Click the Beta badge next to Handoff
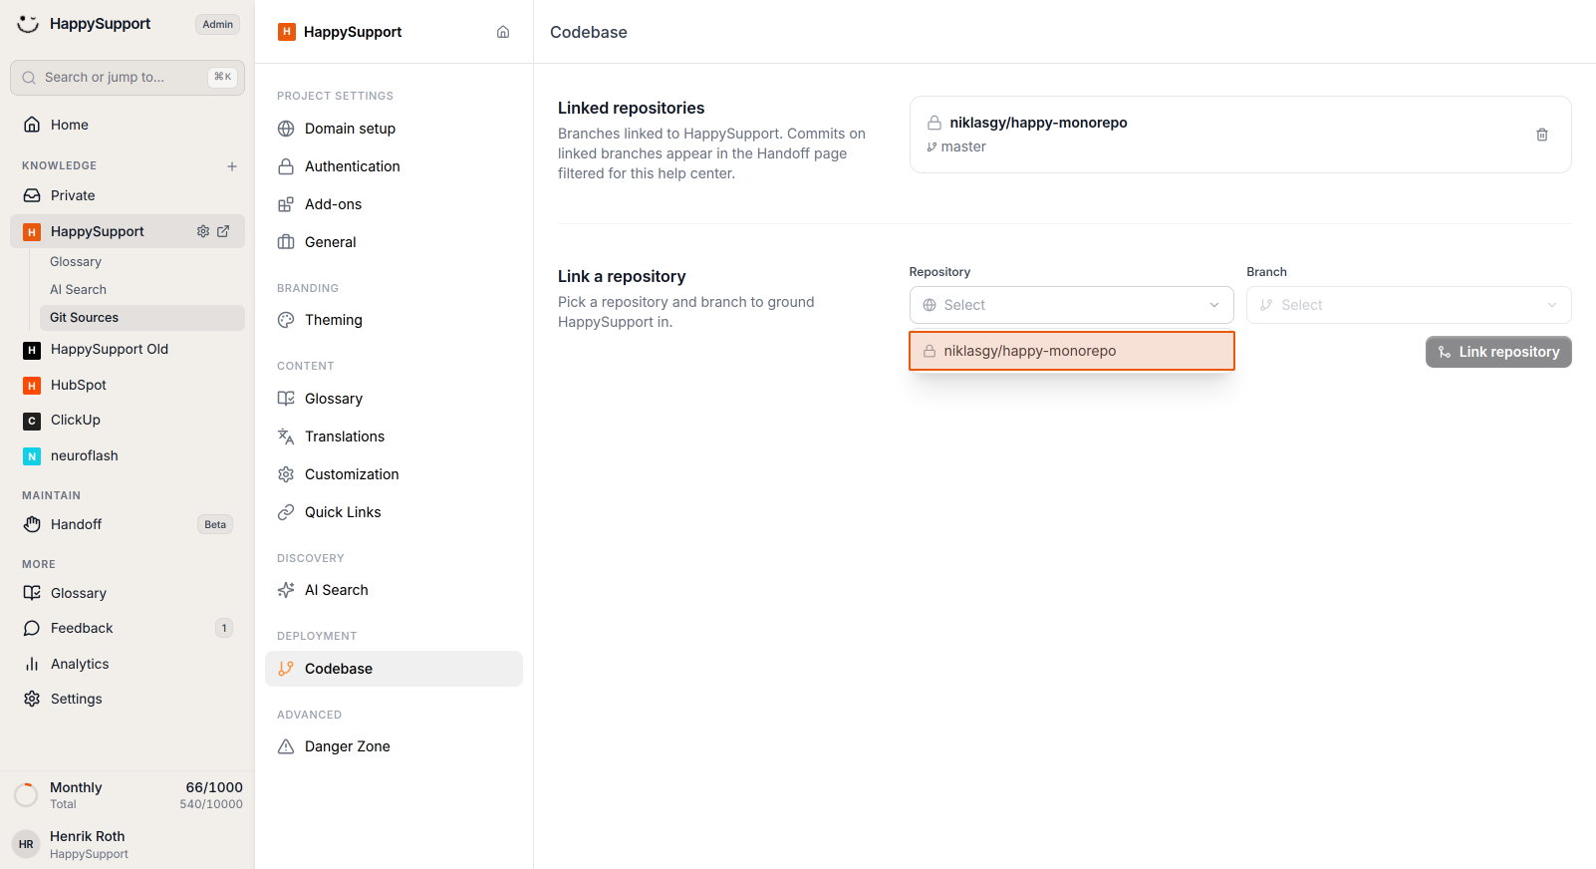The image size is (1596, 869). pyautogui.click(x=215, y=524)
